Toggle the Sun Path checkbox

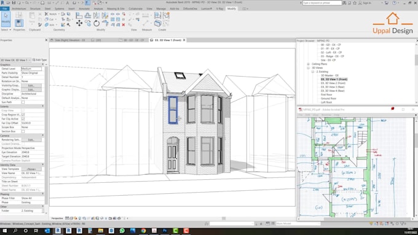point(23,102)
